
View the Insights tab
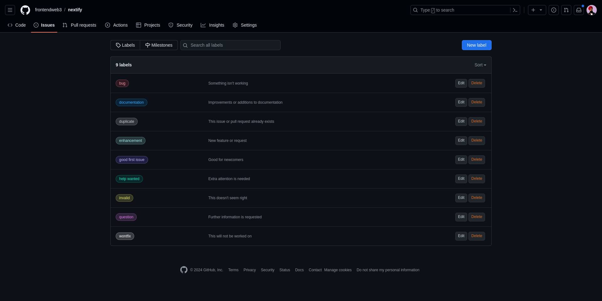tap(213, 25)
